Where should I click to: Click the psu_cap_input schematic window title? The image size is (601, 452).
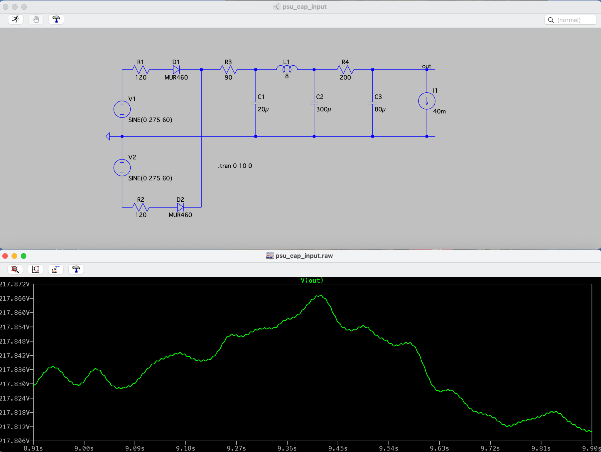(x=304, y=7)
